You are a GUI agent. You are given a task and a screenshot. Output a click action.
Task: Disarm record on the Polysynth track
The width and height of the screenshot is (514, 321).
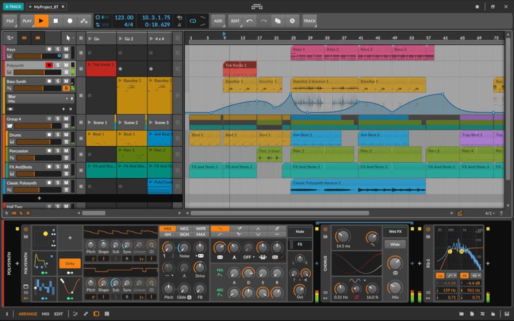click(x=49, y=65)
